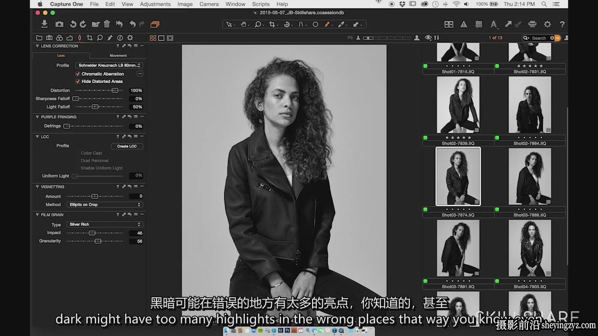Open the Library folder tool tab
Screen dimensions: 598x336
point(39,38)
